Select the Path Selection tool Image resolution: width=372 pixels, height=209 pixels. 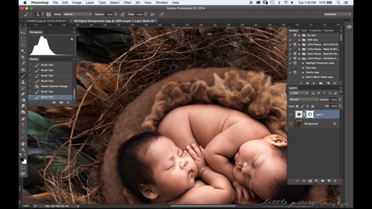click(x=23, y=131)
